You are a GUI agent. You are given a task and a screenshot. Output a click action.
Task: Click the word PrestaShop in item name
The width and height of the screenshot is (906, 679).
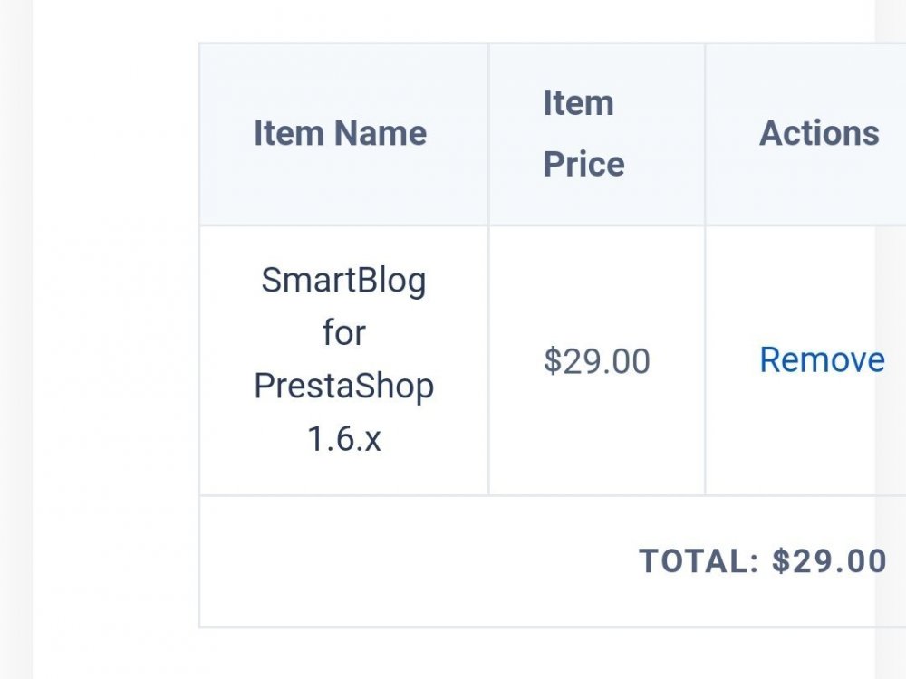tap(343, 387)
